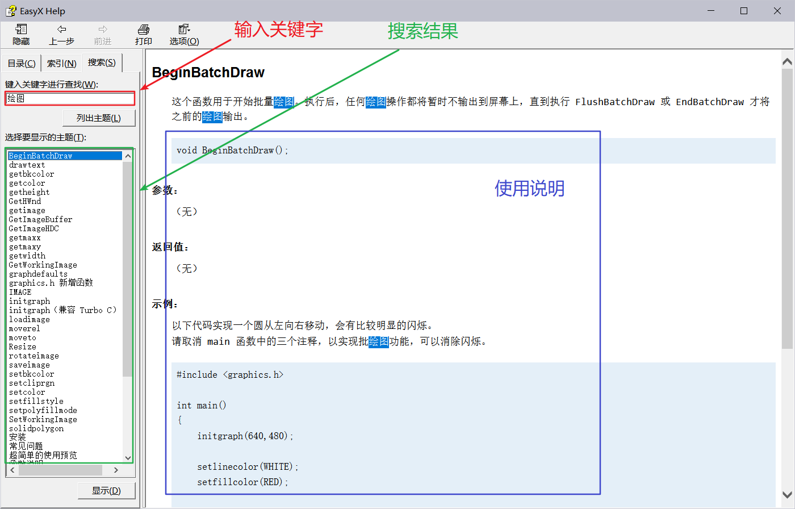This screenshot has height=509, width=795.
Task: Select rotateimage topic entry
Action: click(x=34, y=356)
